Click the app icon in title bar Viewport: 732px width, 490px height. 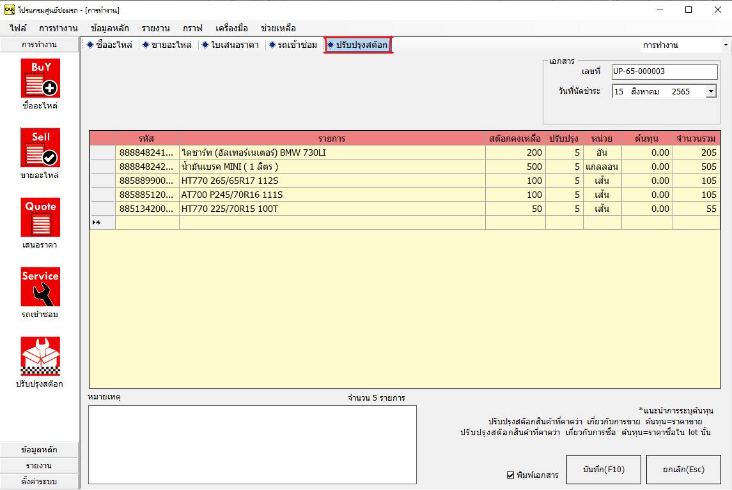click(9, 10)
